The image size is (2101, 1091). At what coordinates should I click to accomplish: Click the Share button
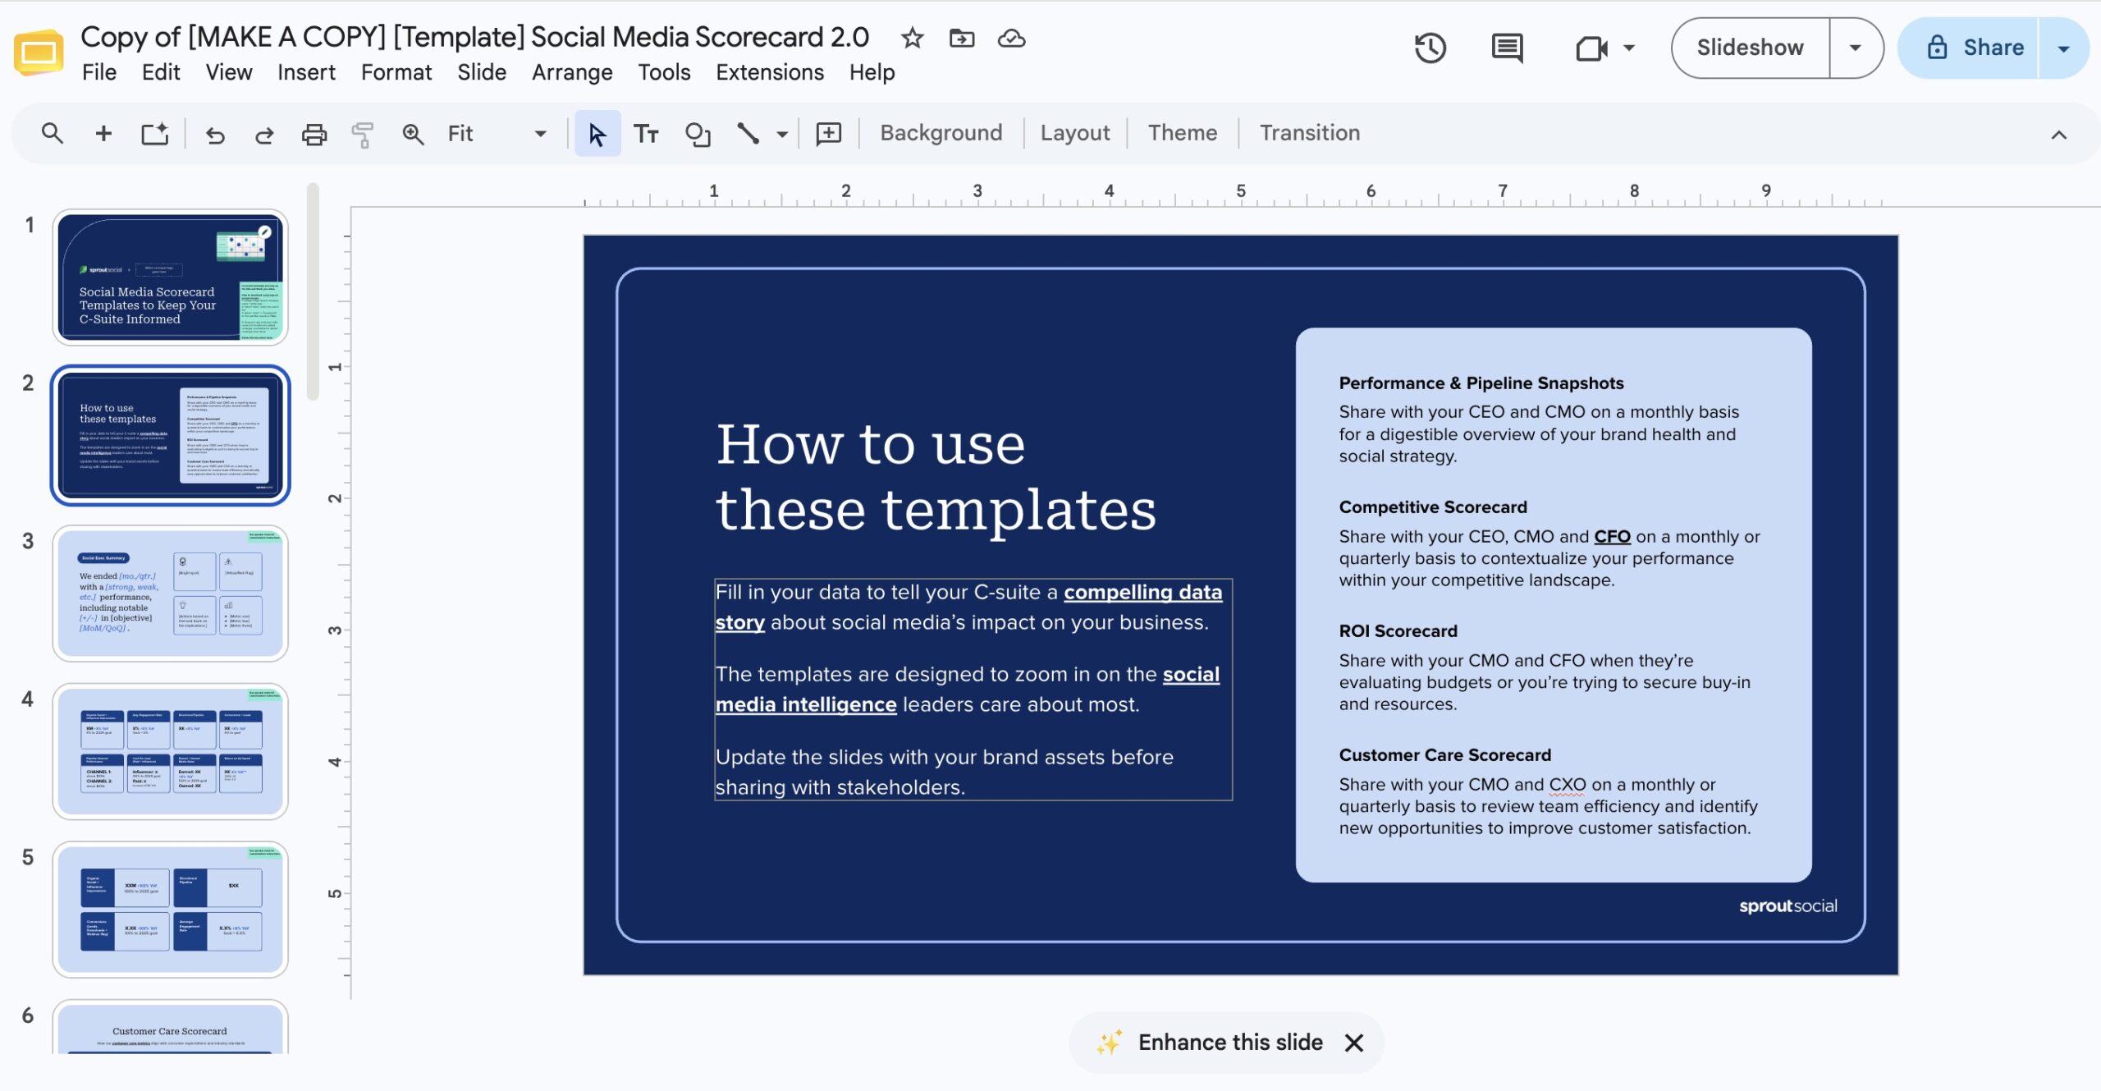pyautogui.click(x=1970, y=48)
